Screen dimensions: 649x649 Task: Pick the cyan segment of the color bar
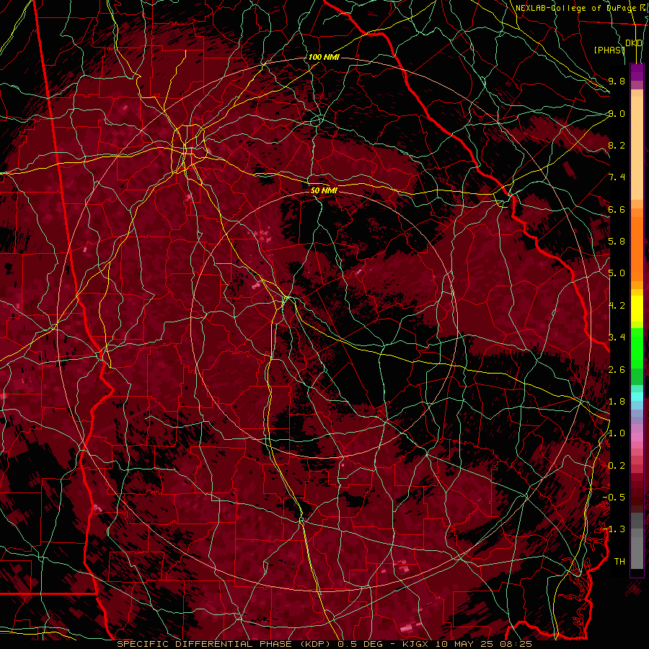pyautogui.click(x=637, y=396)
